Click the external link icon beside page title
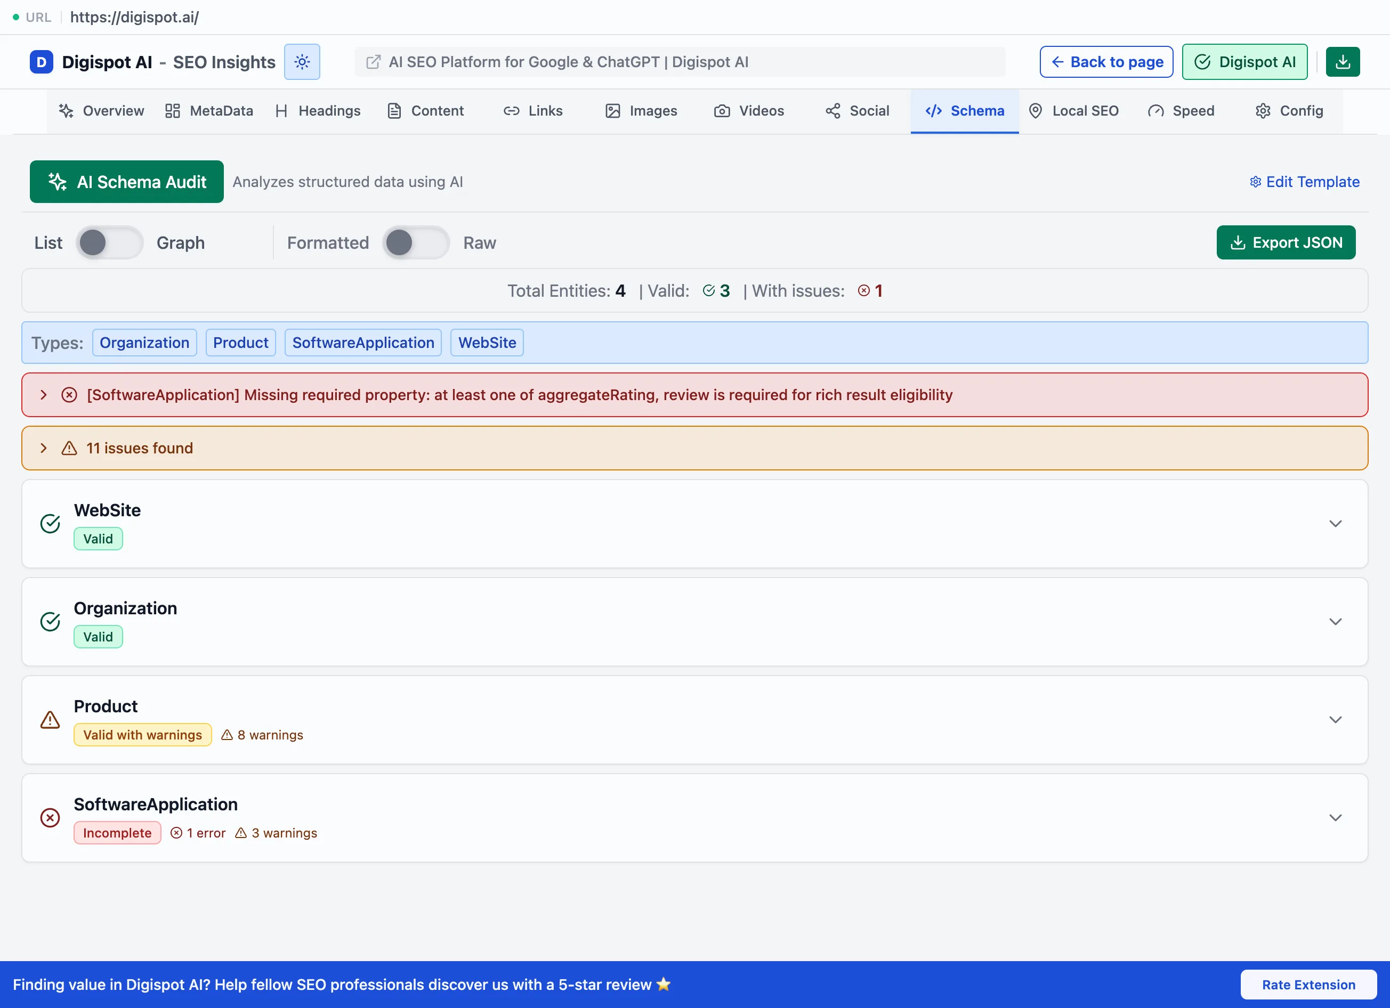The image size is (1390, 1008). pos(373,62)
